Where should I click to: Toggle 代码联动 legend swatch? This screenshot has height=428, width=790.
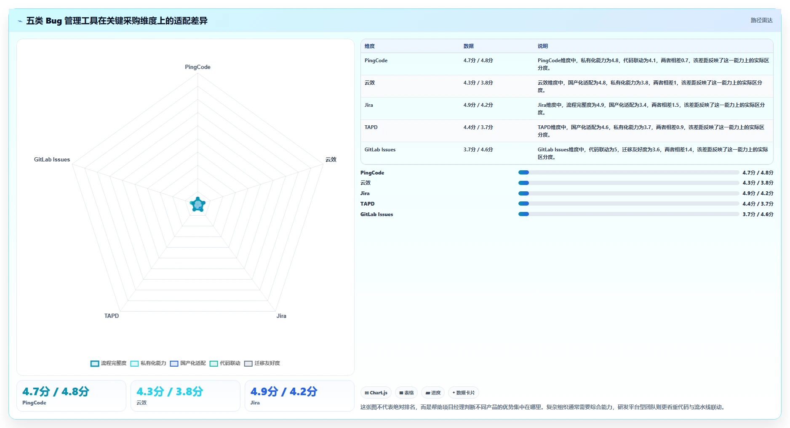pos(214,364)
